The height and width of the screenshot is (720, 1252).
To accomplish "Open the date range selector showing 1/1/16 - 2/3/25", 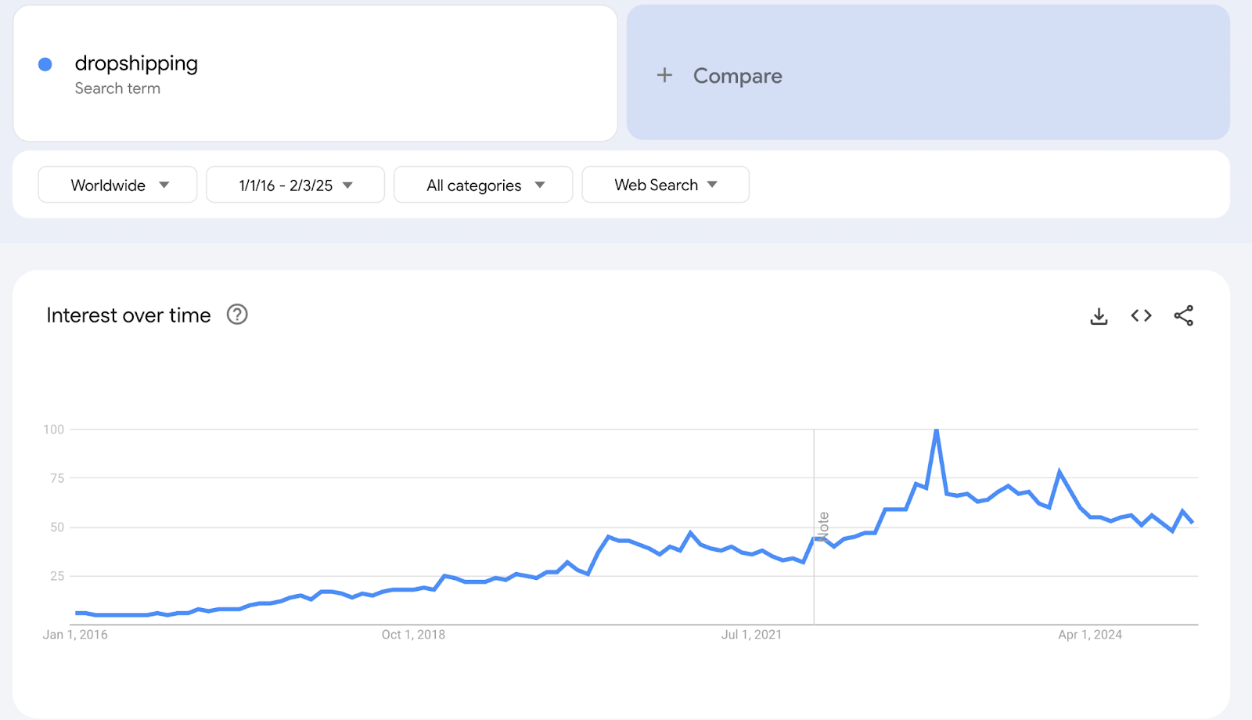I will 295,185.
